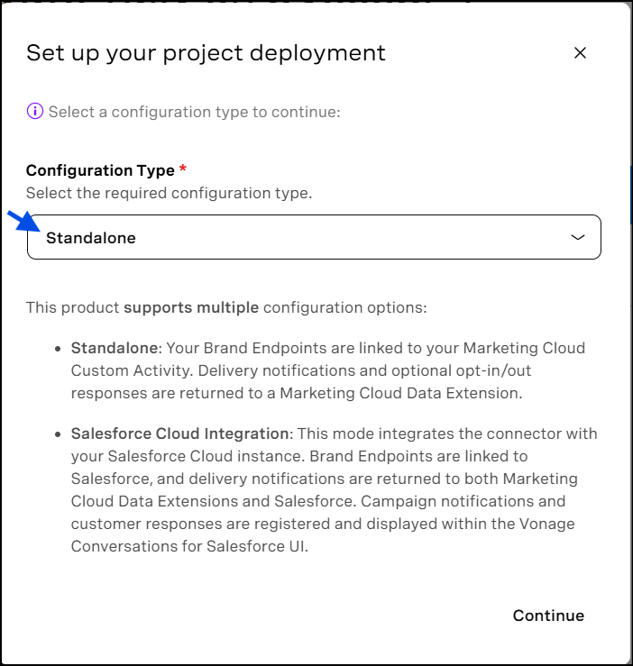Open the Configuration Type dropdown
This screenshot has height=666, width=633.
pos(314,237)
